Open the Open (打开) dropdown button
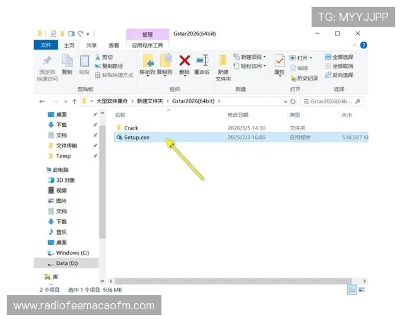 (x=301, y=58)
